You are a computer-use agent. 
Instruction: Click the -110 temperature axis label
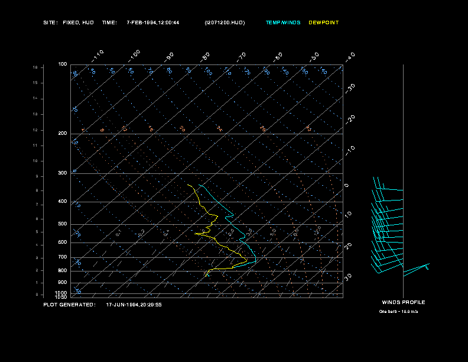[x=97, y=56]
